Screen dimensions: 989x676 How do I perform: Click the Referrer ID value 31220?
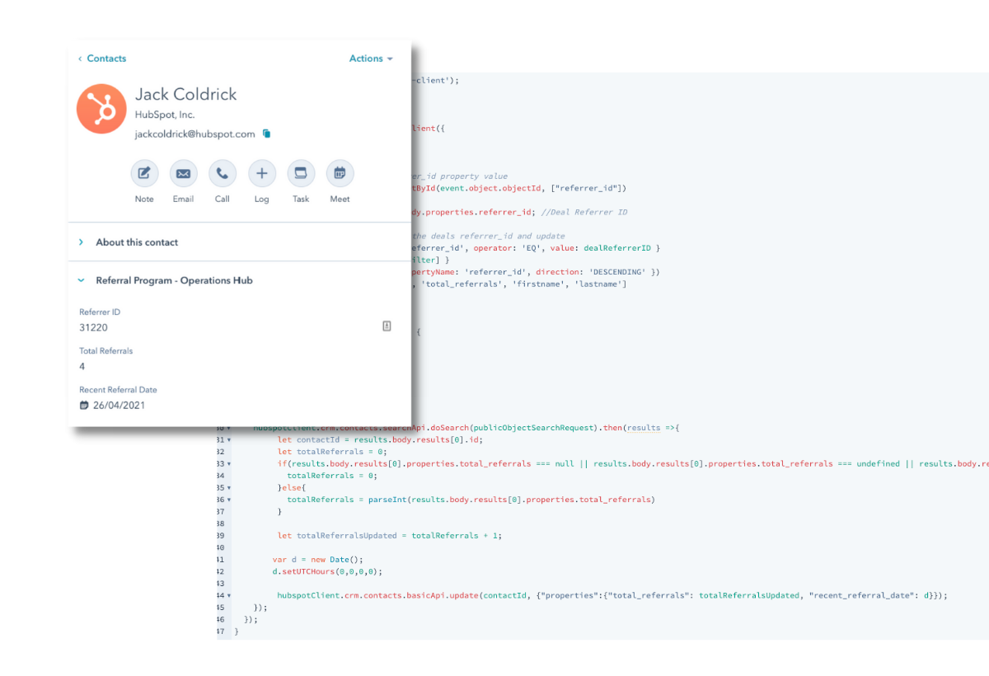(93, 327)
